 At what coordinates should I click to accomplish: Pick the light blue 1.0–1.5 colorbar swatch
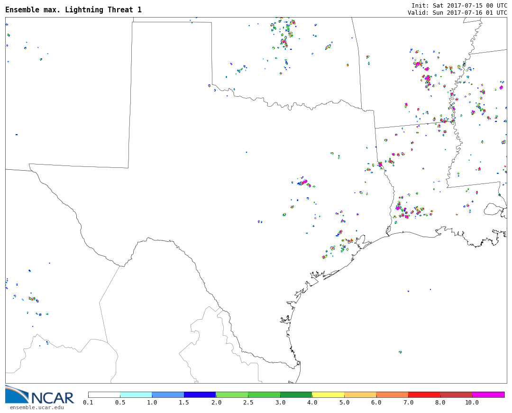(168, 395)
